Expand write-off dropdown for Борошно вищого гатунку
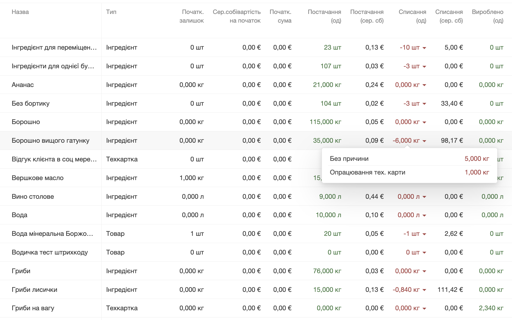The width and height of the screenshot is (512, 320). [424, 141]
